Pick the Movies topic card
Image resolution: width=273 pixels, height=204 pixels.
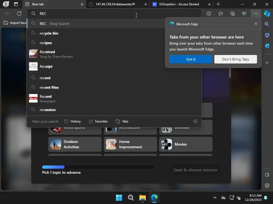(186, 144)
